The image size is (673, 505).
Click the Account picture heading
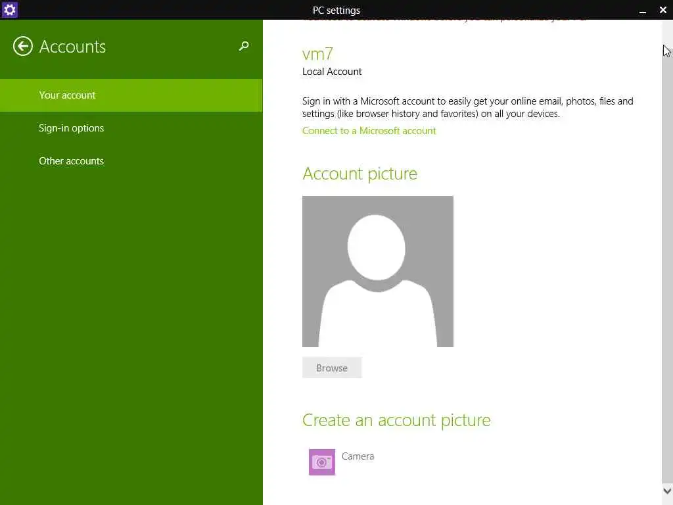[360, 174]
